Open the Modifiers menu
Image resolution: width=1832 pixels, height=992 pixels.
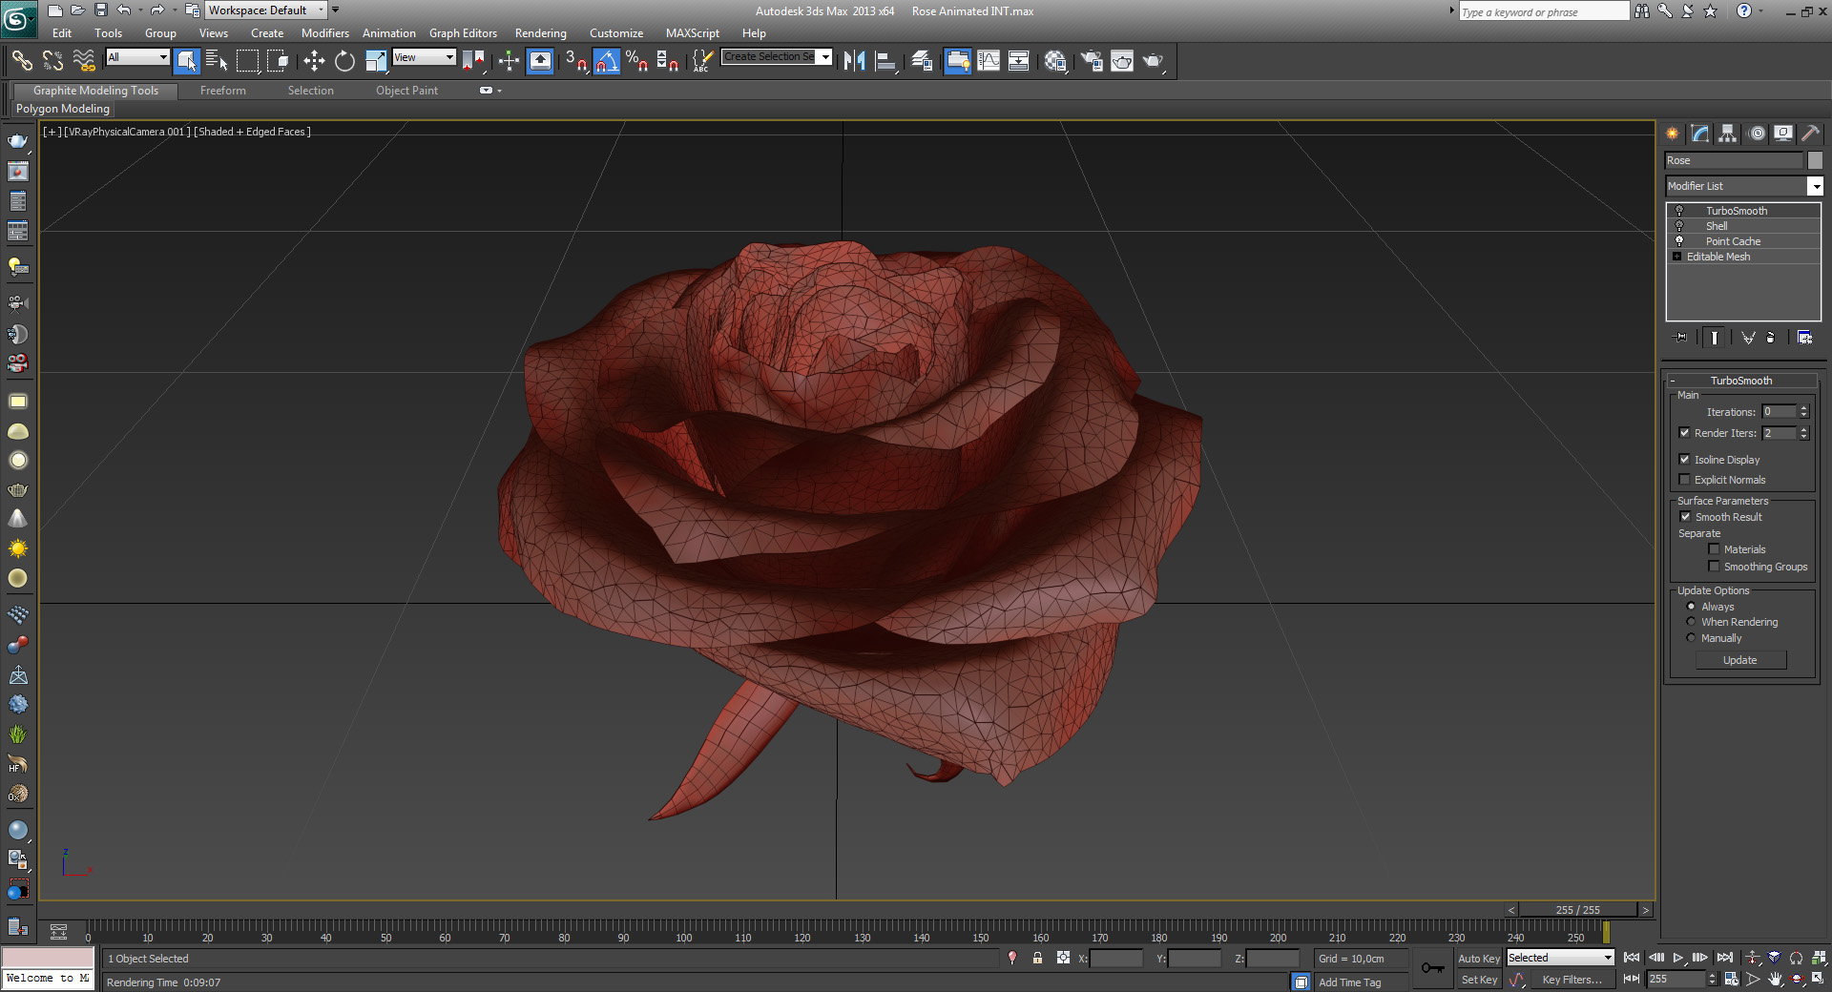pyautogui.click(x=324, y=32)
